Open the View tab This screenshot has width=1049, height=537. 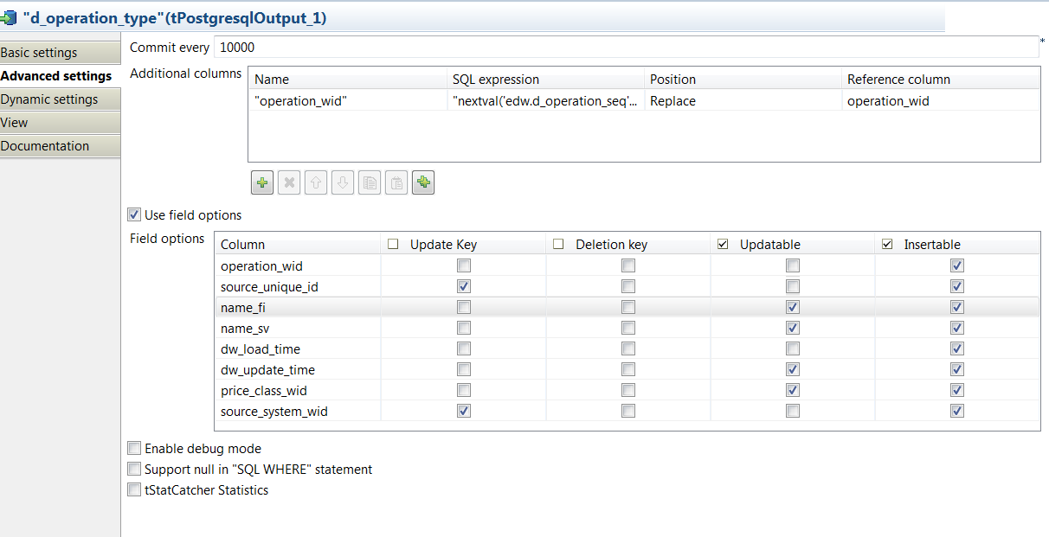tap(60, 123)
